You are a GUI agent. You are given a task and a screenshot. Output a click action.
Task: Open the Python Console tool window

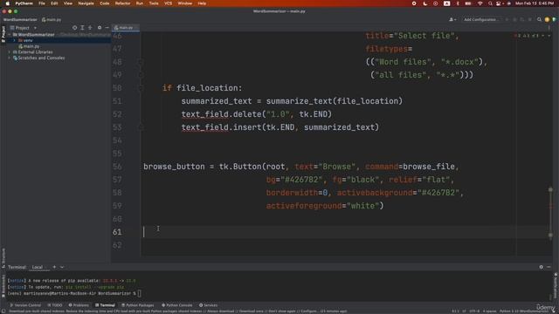(176, 305)
